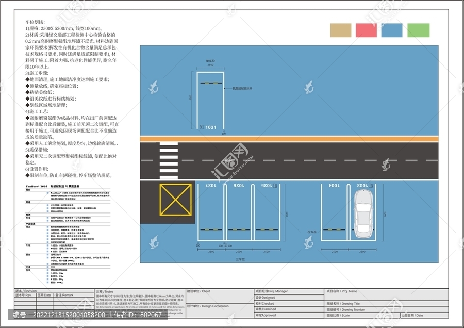Click the 审定 Approved cell
The image size is (464, 328).
pos(289,315)
